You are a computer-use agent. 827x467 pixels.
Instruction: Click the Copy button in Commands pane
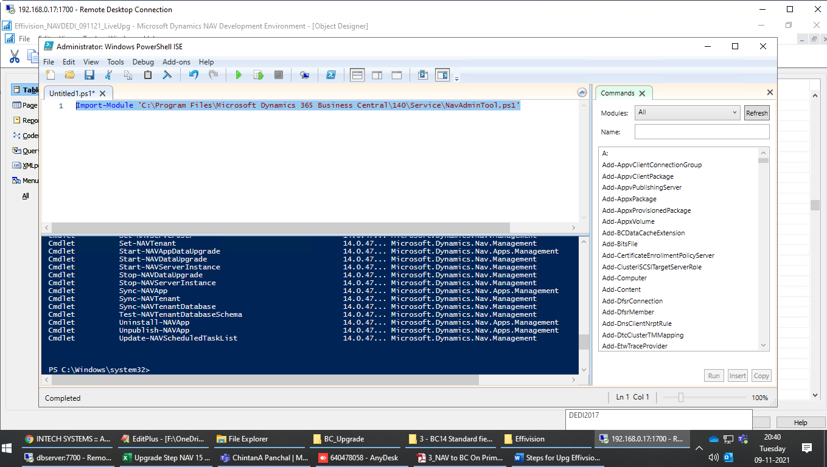click(761, 376)
